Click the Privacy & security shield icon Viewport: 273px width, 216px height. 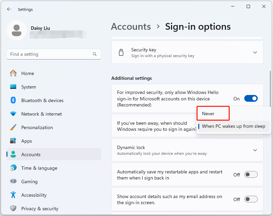coord(13,208)
